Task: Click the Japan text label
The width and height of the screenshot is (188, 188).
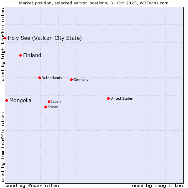Action: pos(56,102)
